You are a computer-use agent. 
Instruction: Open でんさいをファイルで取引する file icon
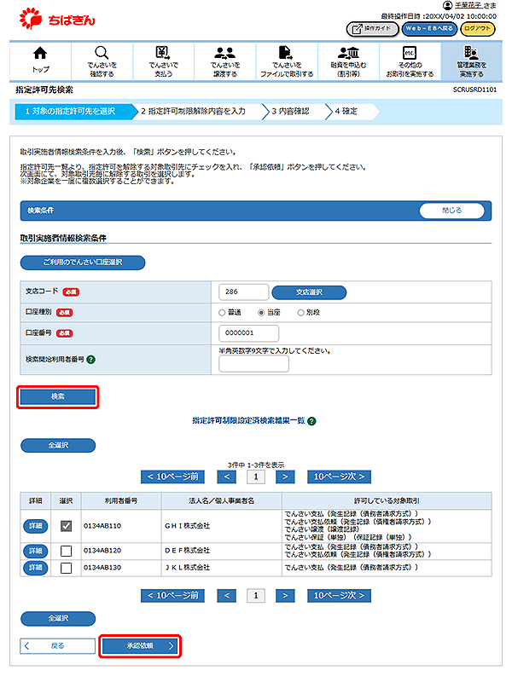(x=286, y=53)
